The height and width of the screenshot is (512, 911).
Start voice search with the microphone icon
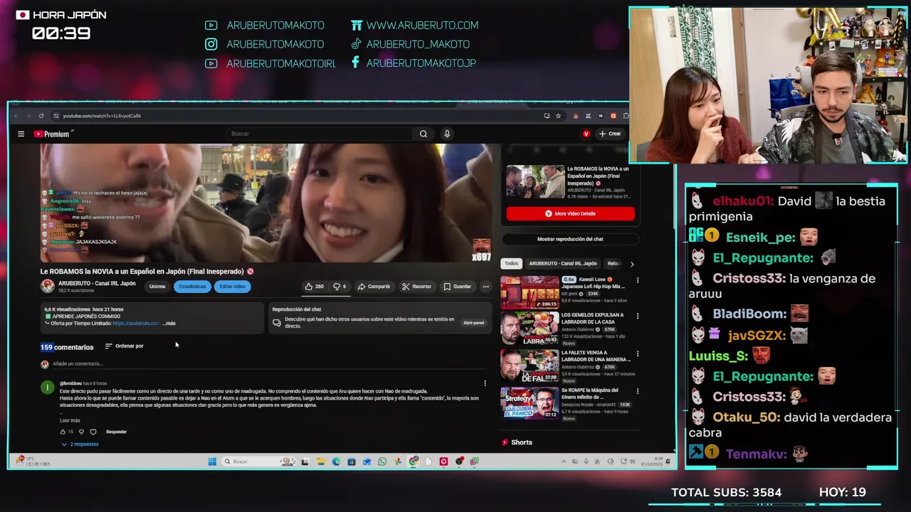[x=447, y=134]
